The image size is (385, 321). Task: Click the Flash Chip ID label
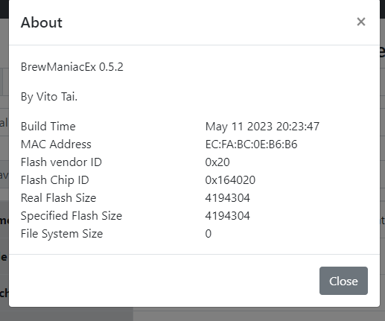55,180
